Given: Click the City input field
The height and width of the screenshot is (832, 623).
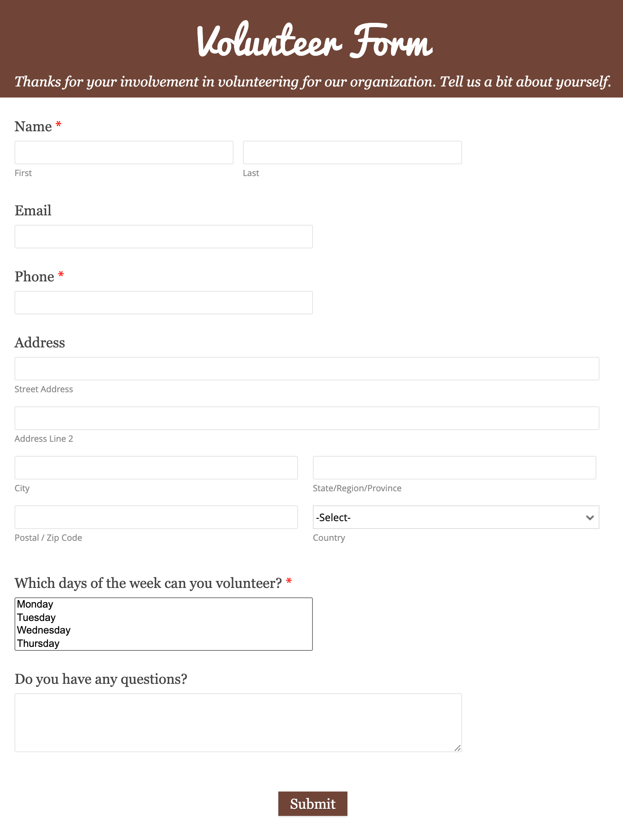Looking at the screenshot, I should pos(156,468).
